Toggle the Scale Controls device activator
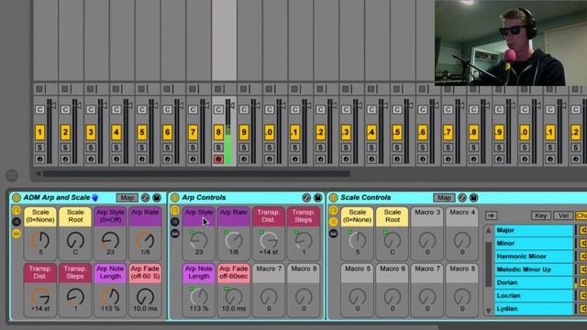Viewport: 587px width, 330px height. point(333,198)
